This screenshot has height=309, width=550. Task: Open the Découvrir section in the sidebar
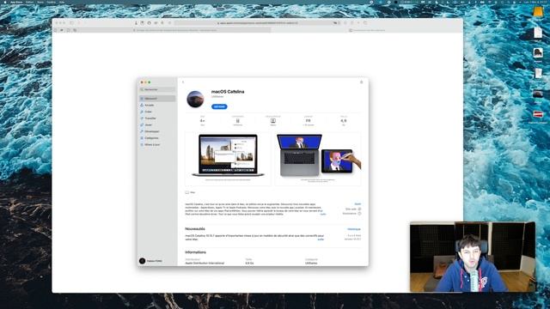(157, 99)
